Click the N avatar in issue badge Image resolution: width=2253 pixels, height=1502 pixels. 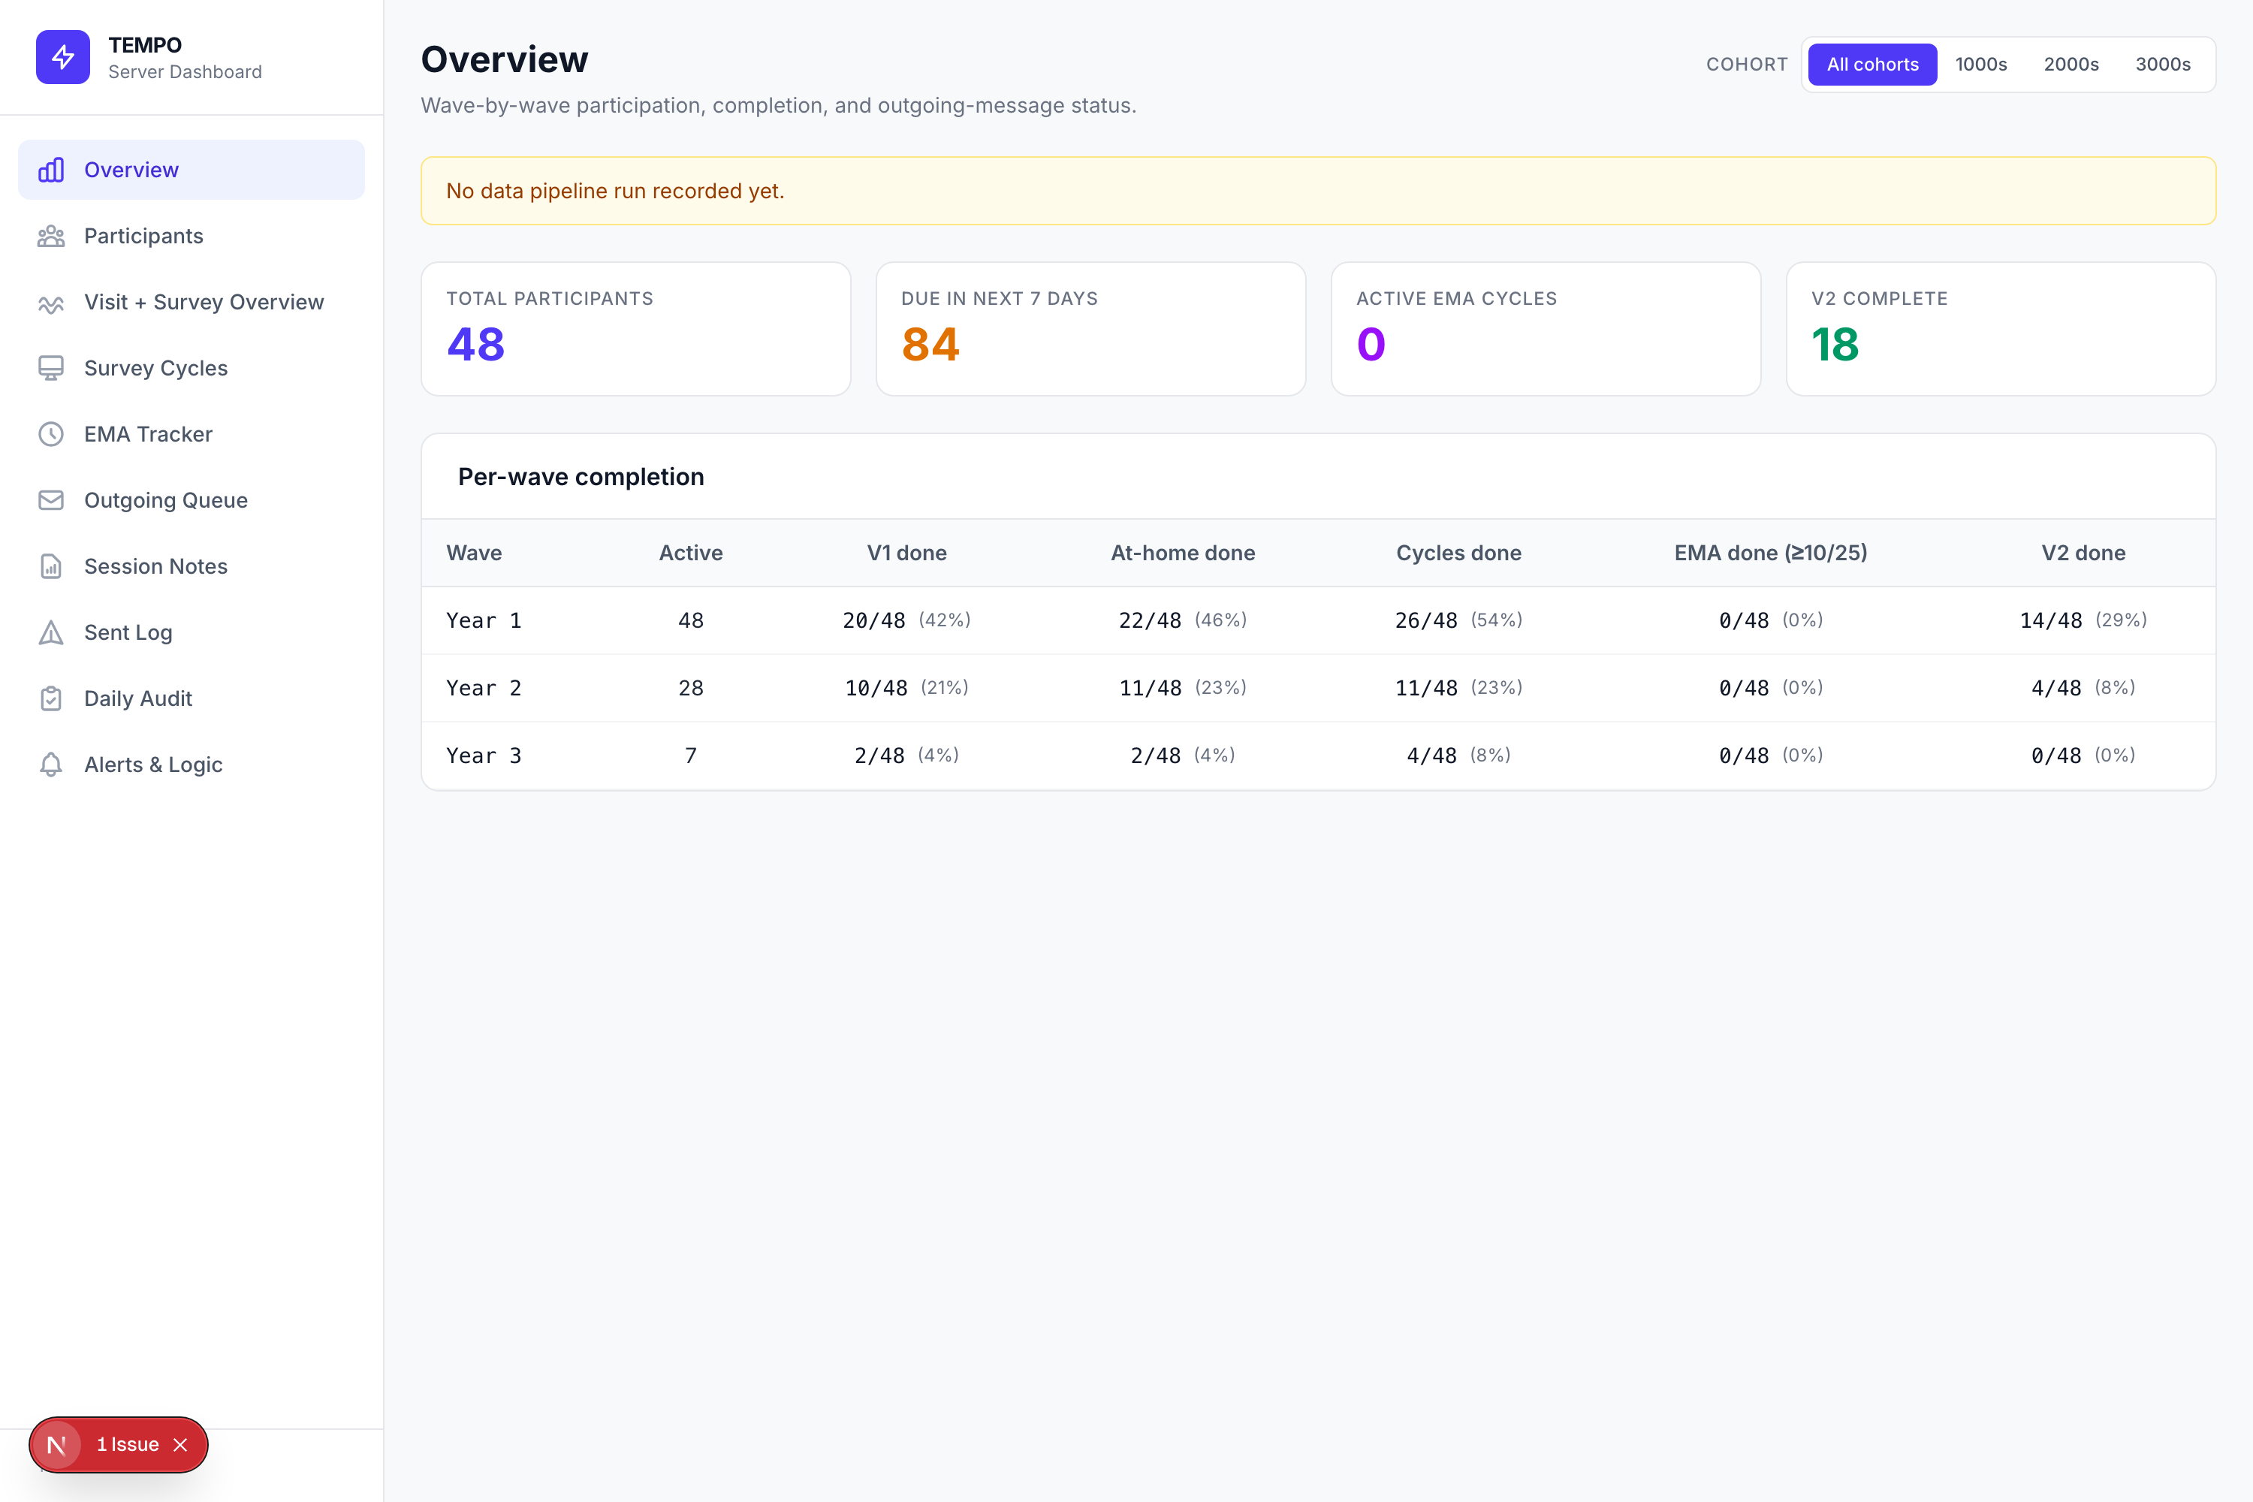coord(56,1444)
